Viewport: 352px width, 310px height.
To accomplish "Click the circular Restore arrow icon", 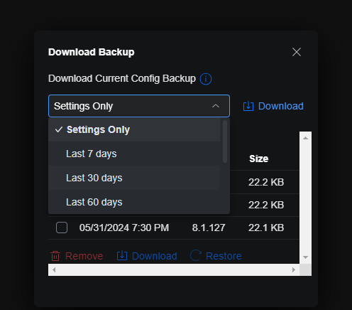I will (196, 255).
